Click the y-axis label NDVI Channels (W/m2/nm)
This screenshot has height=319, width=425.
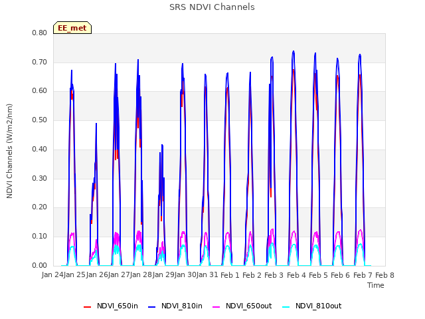9,151
